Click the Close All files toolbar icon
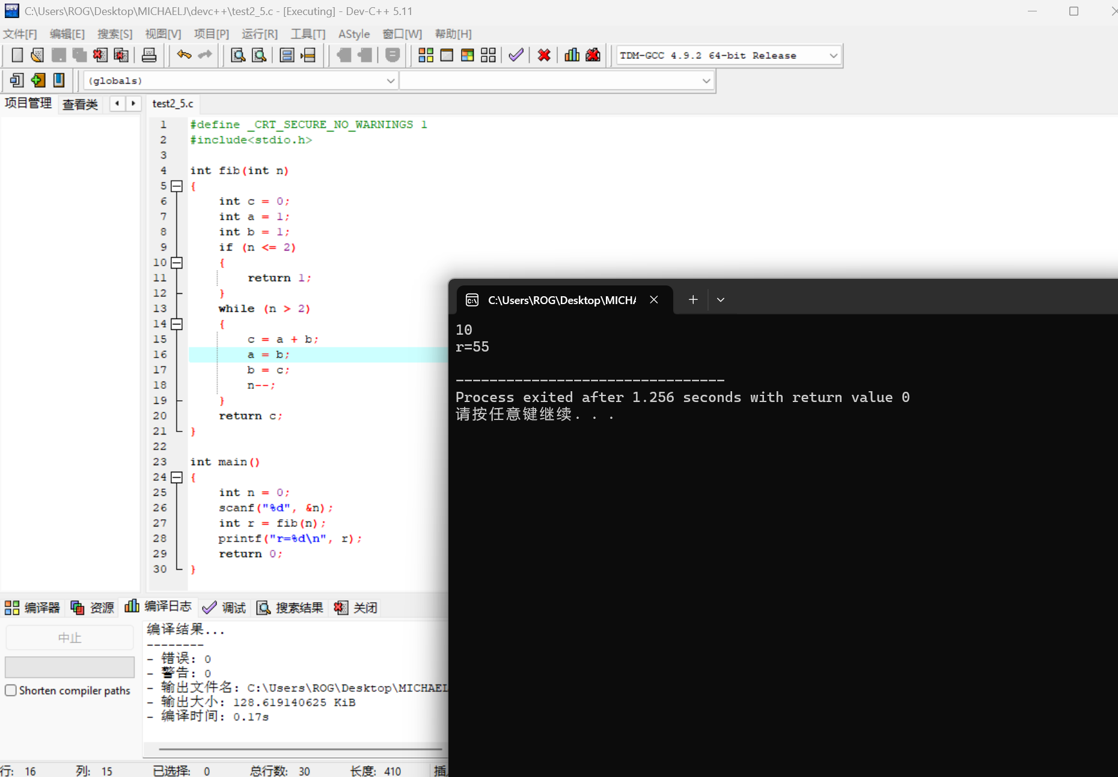The width and height of the screenshot is (1118, 777). tap(121, 55)
